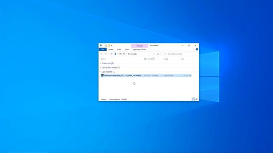The image size is (273, 153).
Task: Click the Manage contextual tab header
Action: click(x=139, y=46)
